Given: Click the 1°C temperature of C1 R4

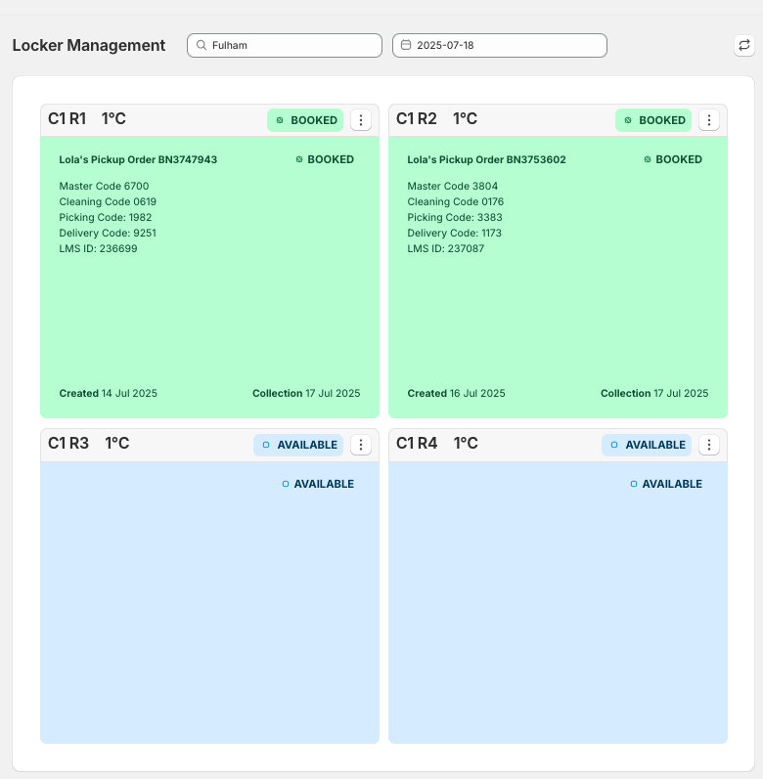Looking at the screenshot, I should tap(466, 443).
